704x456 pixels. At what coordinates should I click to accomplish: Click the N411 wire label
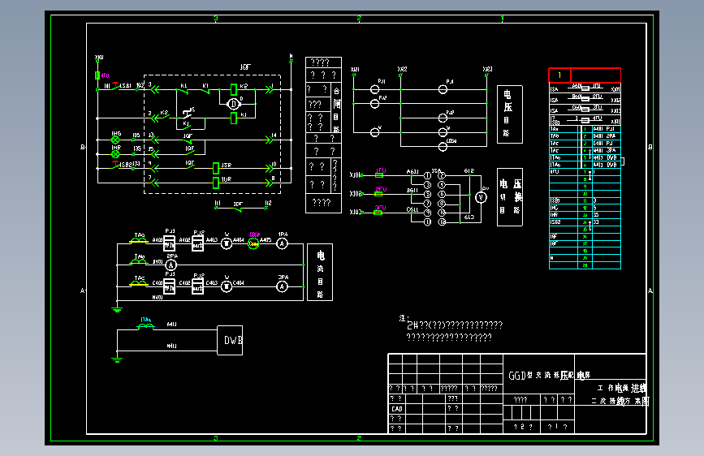tap(171, 346)
